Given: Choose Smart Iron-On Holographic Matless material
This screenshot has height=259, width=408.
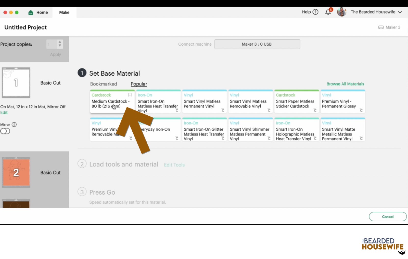Looking at the screenshot, I should [297, 130].
